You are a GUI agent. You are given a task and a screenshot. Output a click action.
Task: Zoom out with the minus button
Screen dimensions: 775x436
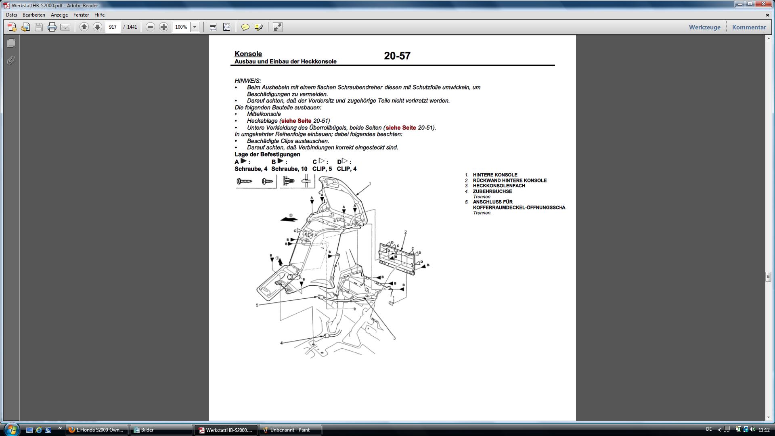[x=150, y=27]
